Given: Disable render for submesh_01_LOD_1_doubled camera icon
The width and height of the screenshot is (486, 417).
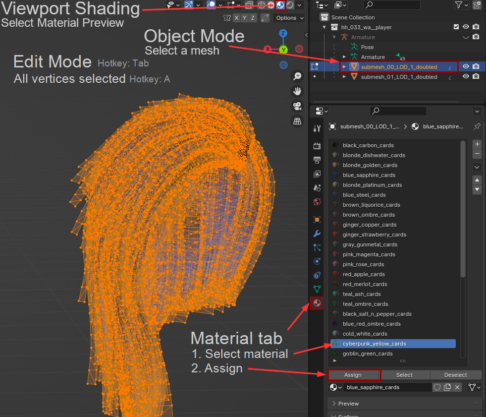Looking at the screenshot, I should coord(476,77).
